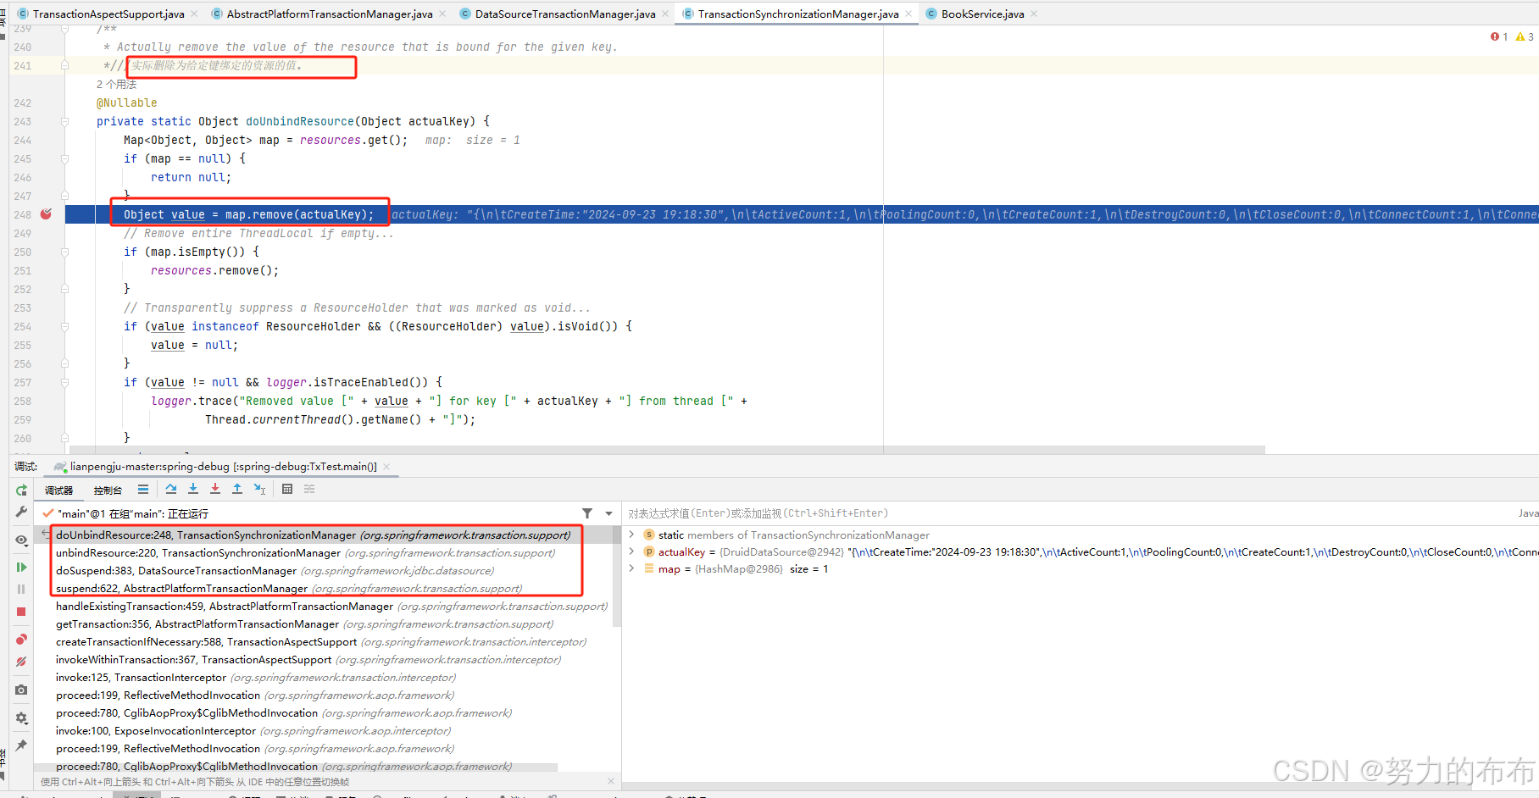
Task: Open the wrench debug configuration icon
Action: click(21, 513)
